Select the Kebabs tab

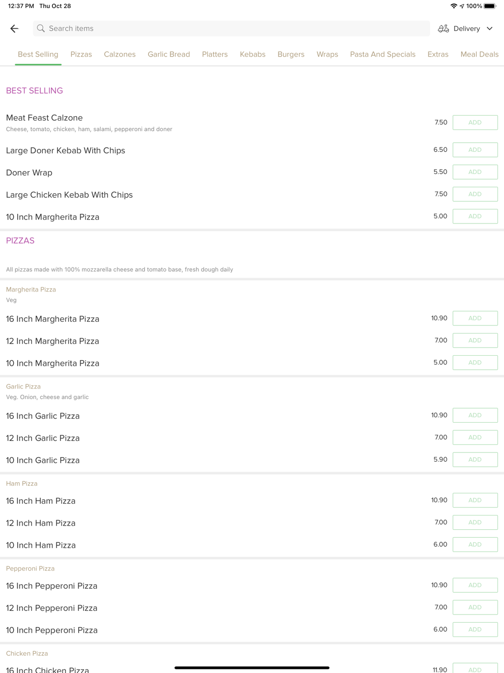coord(253,54)
